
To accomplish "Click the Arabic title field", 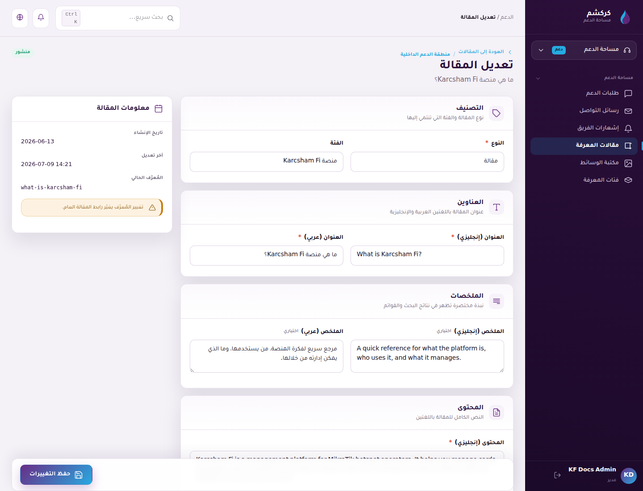I will tap(267, 255).
